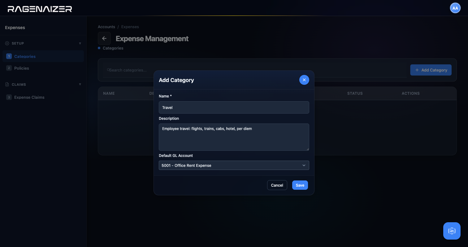Viewport: 468px width, 247px height.
Task: Click the Ragenaizer logo
Action: point(40,9)
